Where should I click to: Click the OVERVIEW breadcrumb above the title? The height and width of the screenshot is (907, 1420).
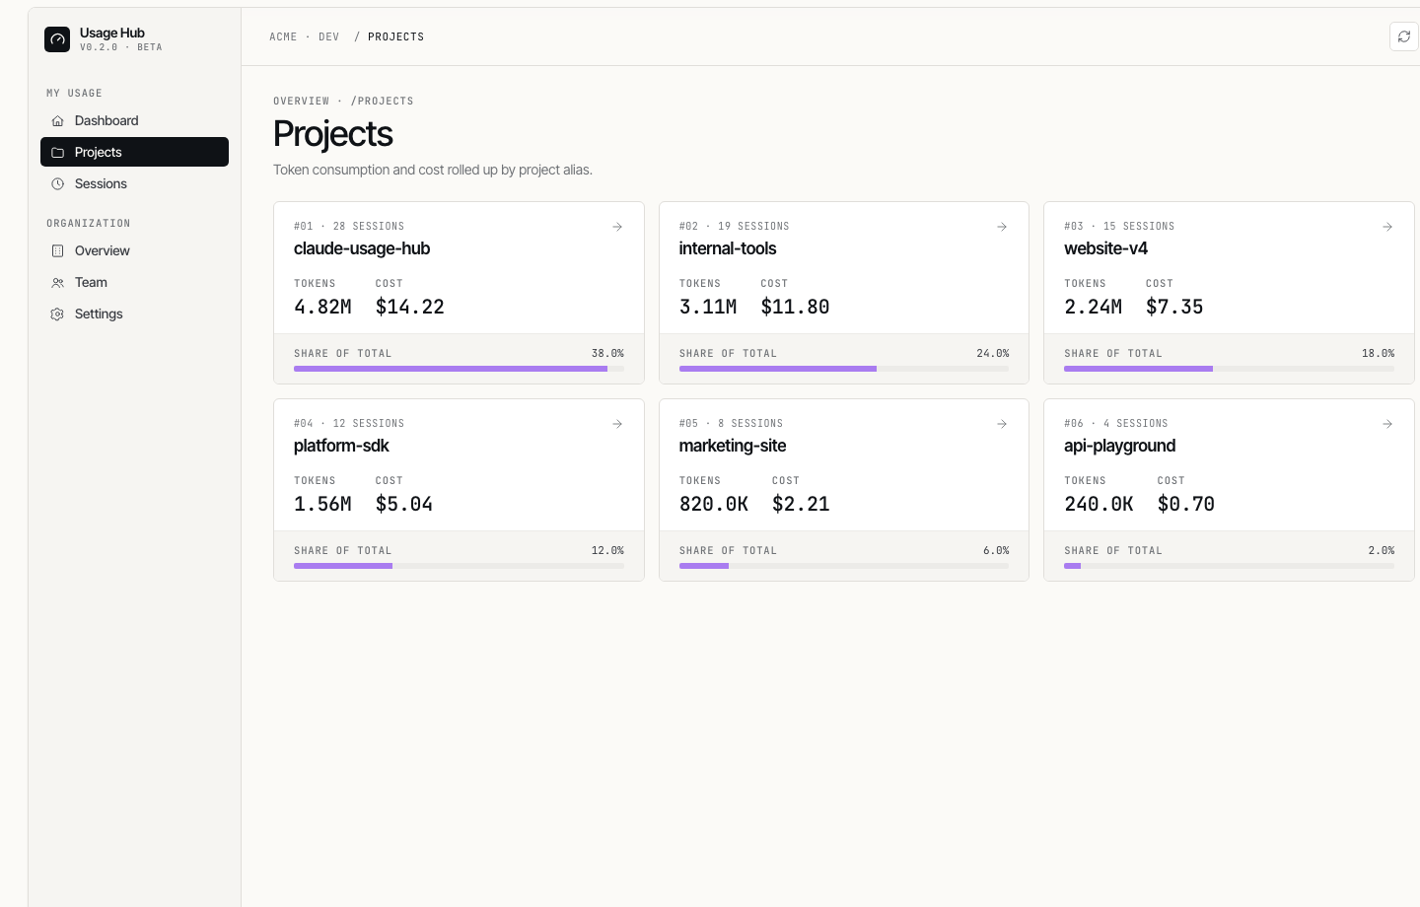pos(302,102)
